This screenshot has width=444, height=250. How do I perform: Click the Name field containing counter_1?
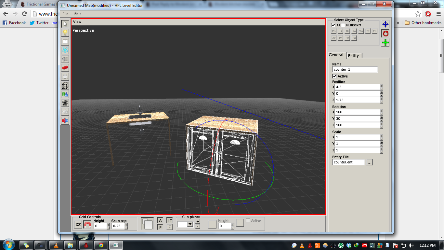[x=355, y=69]
